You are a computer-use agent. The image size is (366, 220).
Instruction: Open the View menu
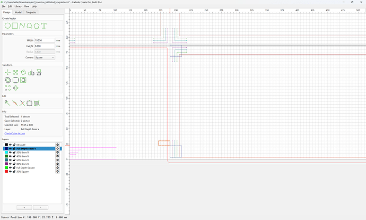[27, 6]
